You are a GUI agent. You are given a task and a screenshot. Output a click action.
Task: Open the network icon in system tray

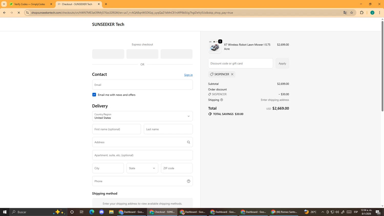pyautogui.click(x=332, y=212)
